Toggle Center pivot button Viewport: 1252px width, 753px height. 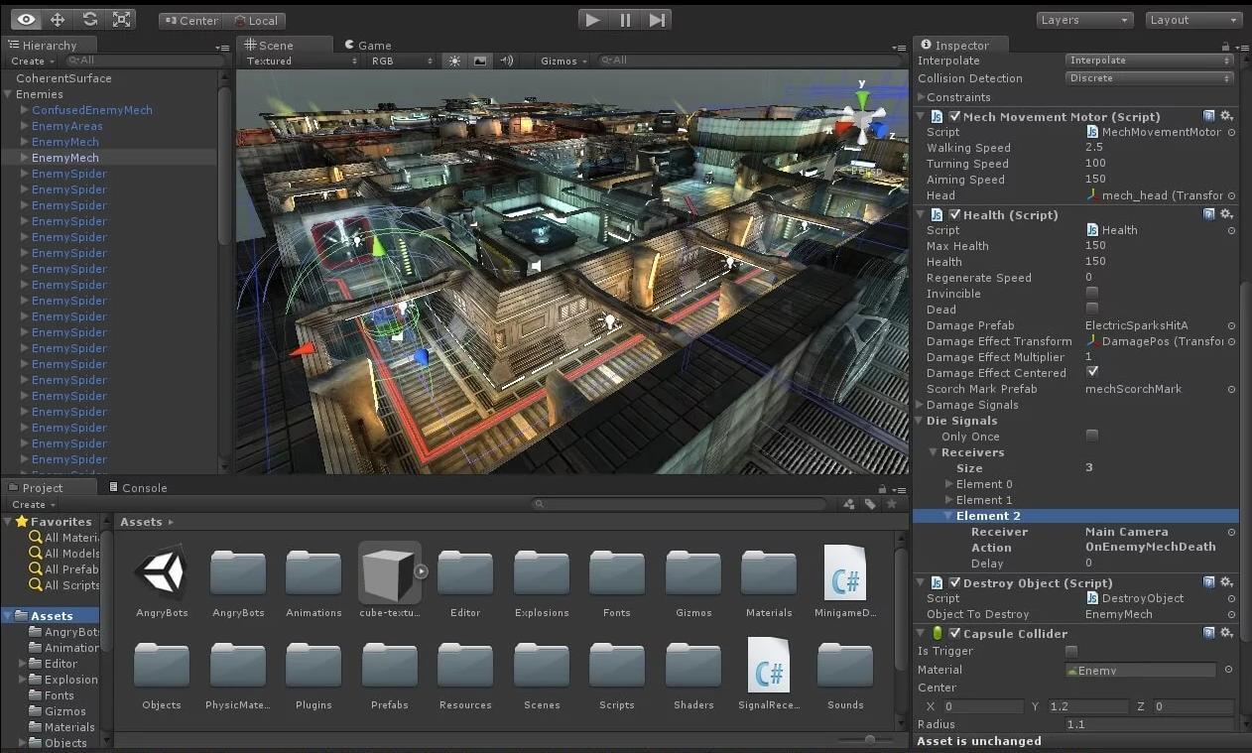(x=190, y=20)
